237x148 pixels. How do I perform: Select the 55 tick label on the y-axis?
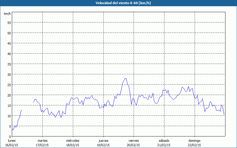9,22
